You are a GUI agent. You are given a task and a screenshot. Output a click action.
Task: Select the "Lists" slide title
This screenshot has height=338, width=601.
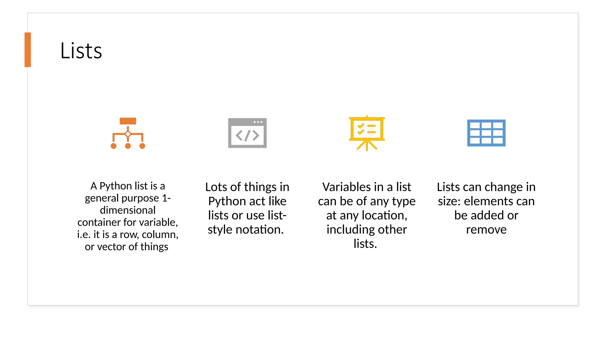point(81,50)
